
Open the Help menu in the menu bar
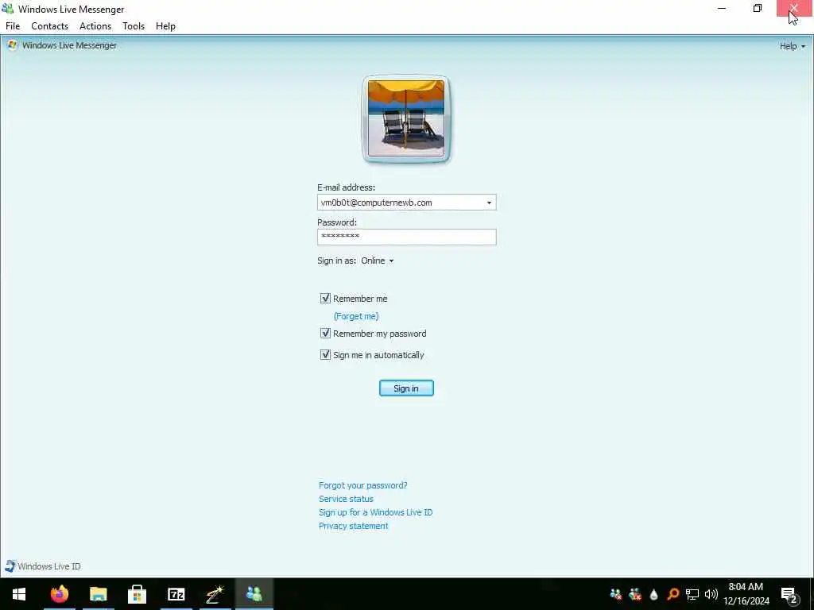coord(165,26)
